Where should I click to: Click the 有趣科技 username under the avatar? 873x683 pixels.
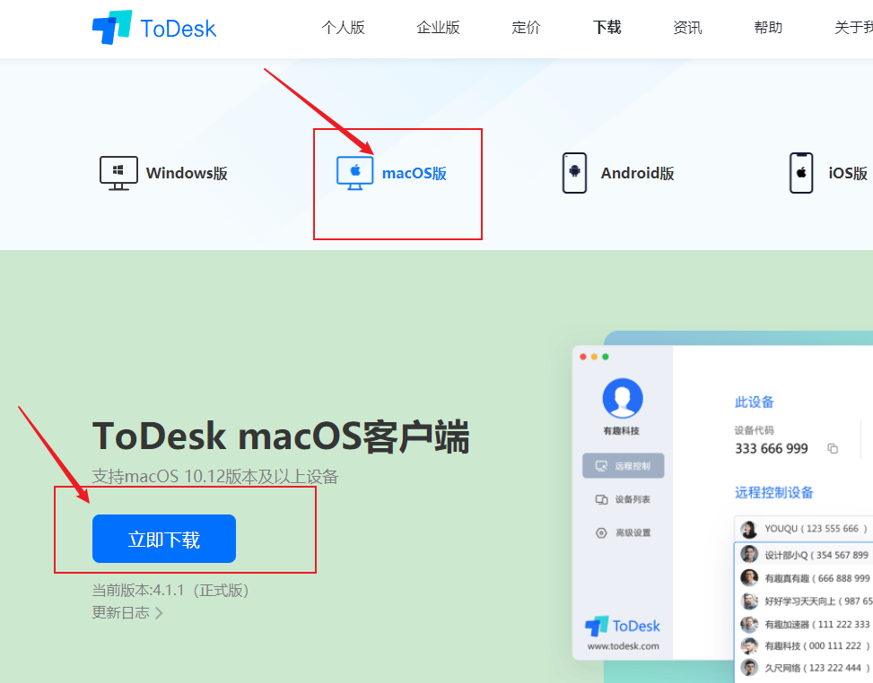[622, 430]
